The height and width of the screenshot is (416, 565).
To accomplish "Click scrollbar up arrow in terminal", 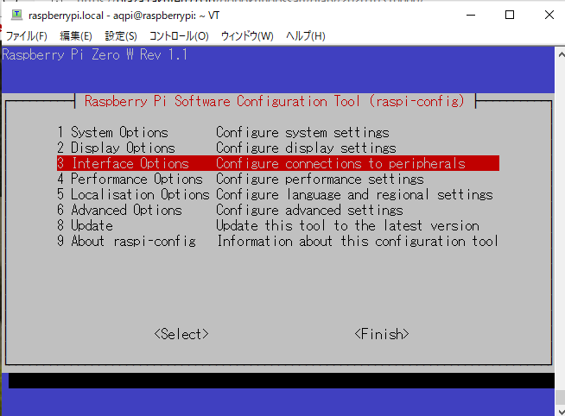I will point(561,54).
